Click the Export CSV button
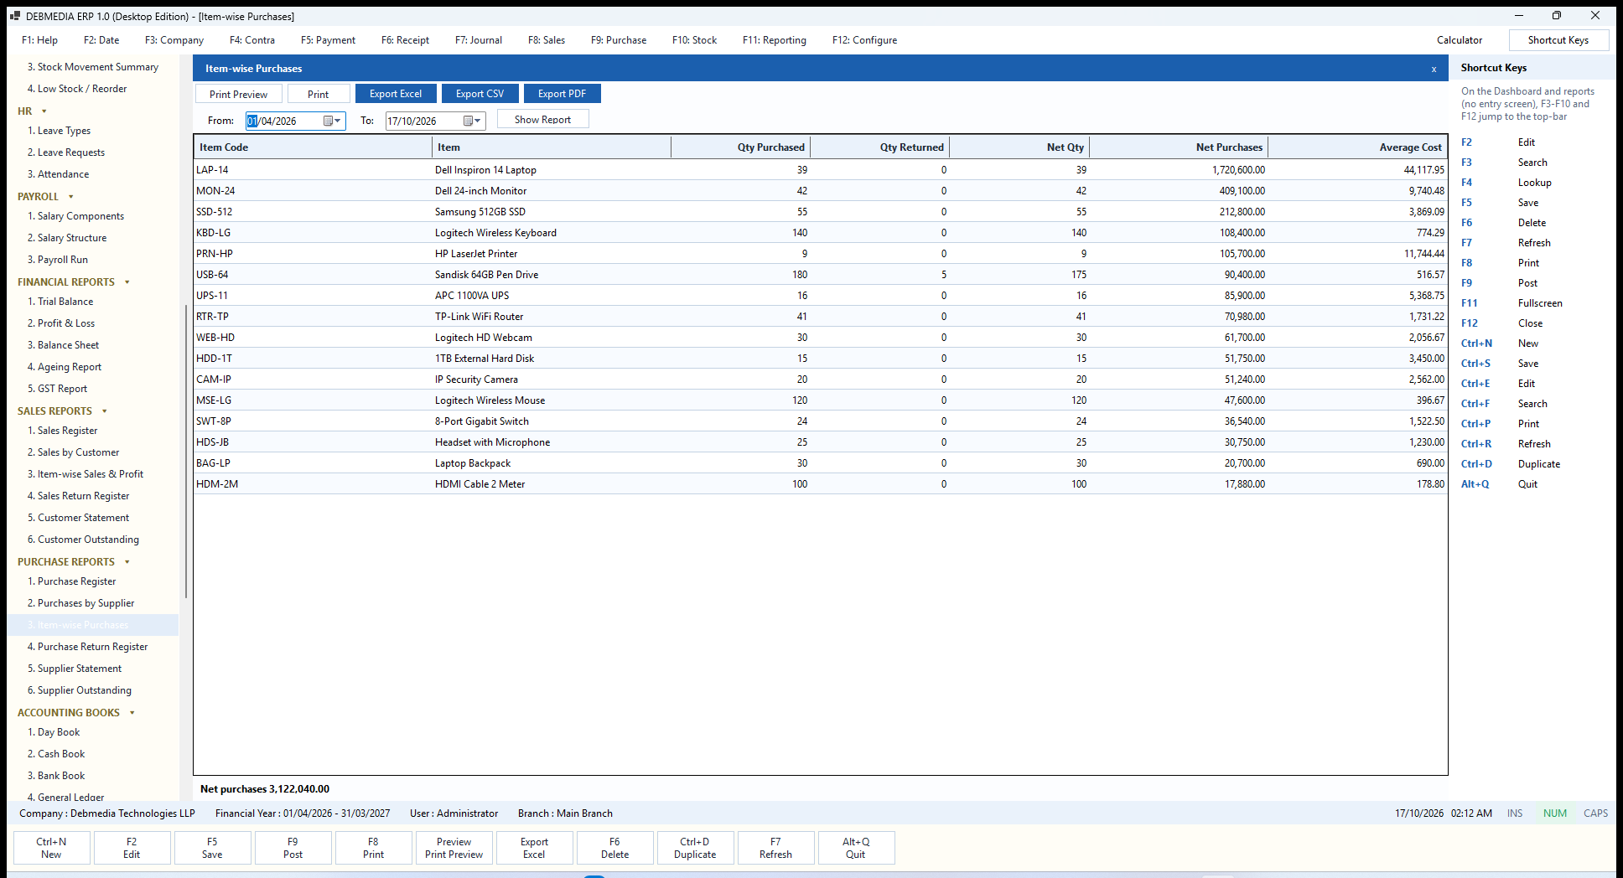This screenshot has width=1623, height=878. 480,94
